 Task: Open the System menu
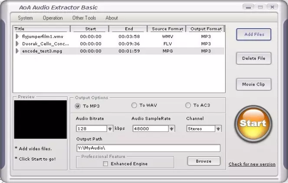[x=25, y=18]
